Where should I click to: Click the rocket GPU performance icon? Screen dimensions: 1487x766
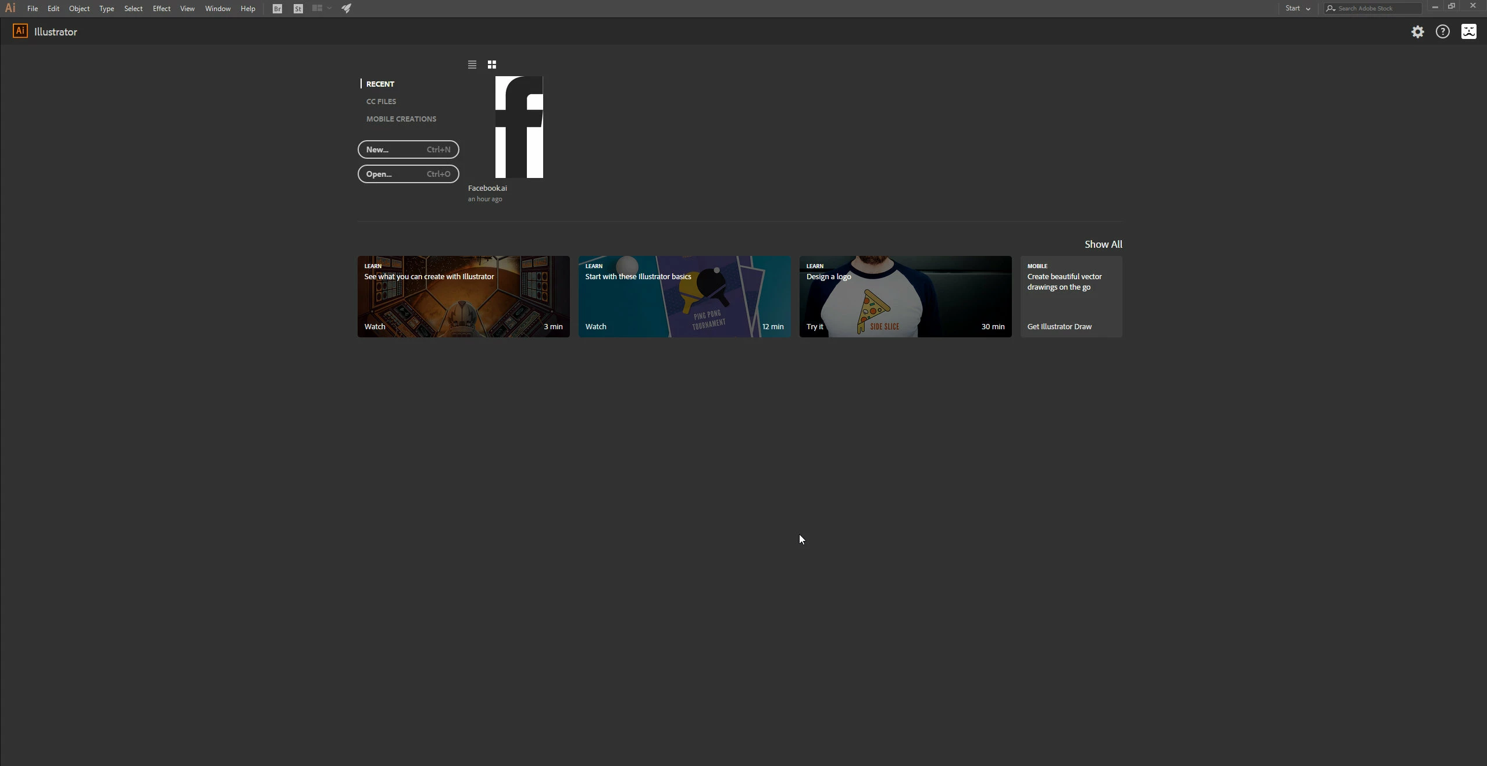347,9
